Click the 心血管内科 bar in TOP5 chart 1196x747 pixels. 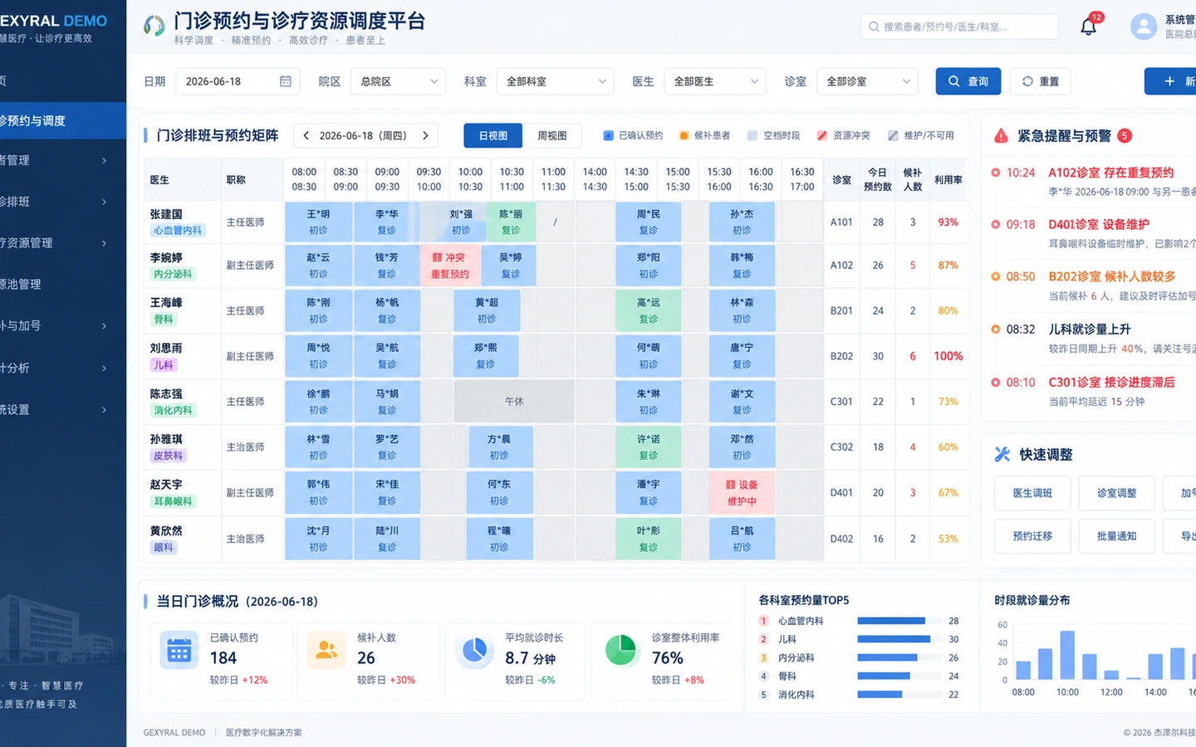point(891,621)
